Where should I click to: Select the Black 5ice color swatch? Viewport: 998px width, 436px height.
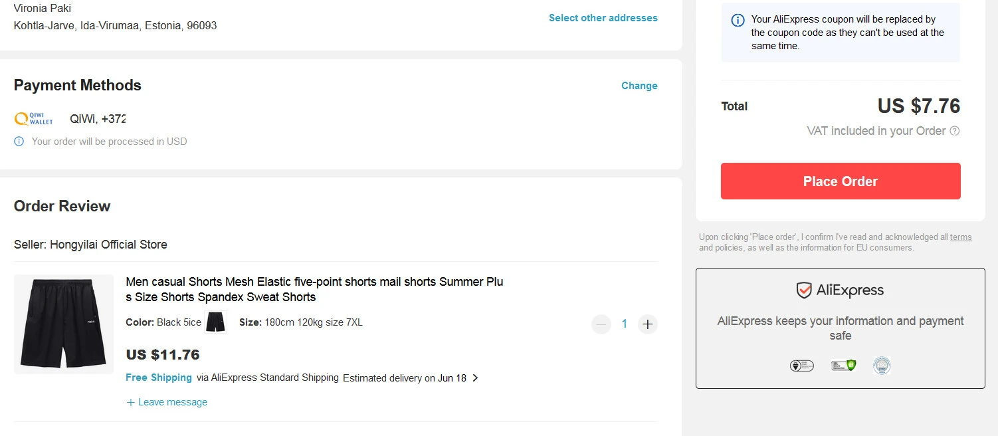(x=215, y=322)
